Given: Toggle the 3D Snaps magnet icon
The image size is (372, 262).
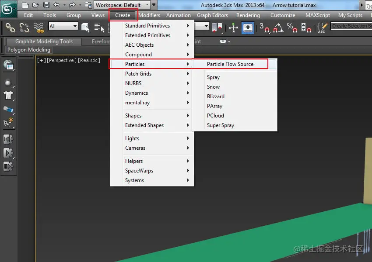Looking at the screenshot, I should point(264,28).
